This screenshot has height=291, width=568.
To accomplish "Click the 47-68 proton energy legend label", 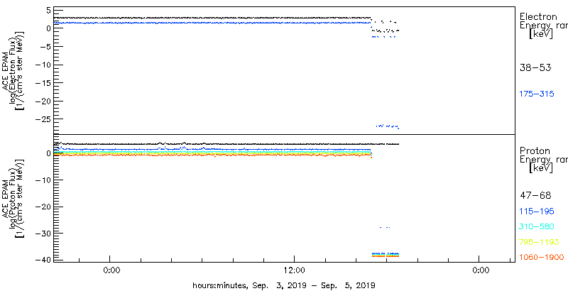I will (x=535, y=196).
